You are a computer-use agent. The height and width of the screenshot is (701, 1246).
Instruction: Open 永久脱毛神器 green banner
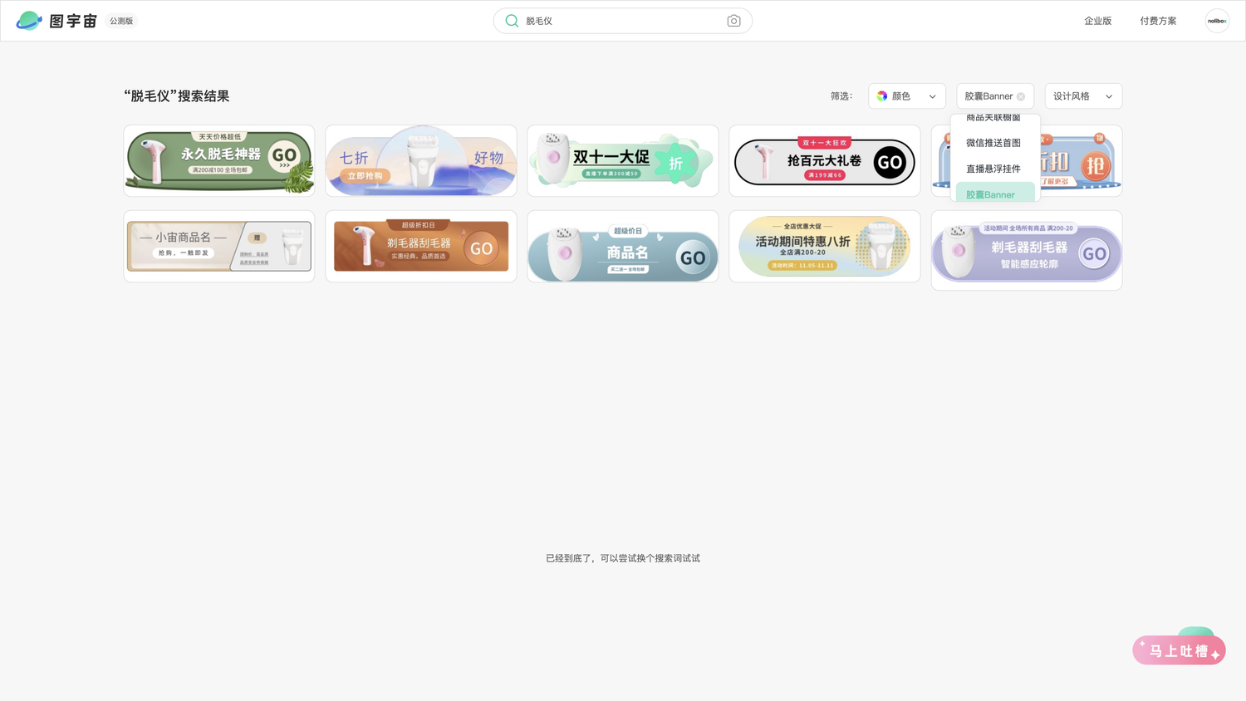click(x=219, y=161)
